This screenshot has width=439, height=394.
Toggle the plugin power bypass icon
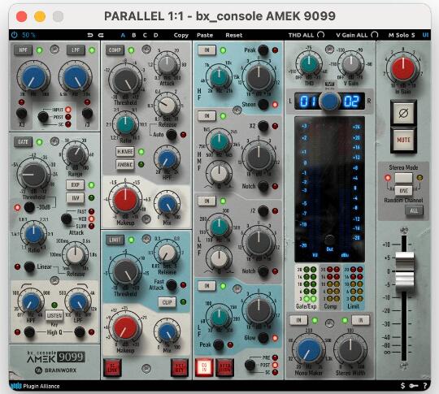click(x=15, y=35)
